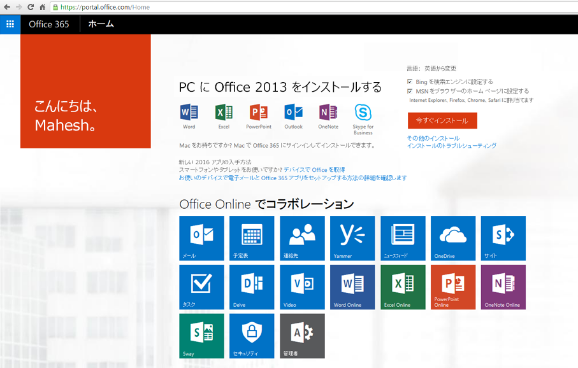Open the 管理者 admin tile
578x368 pixels.
(302, 336)
